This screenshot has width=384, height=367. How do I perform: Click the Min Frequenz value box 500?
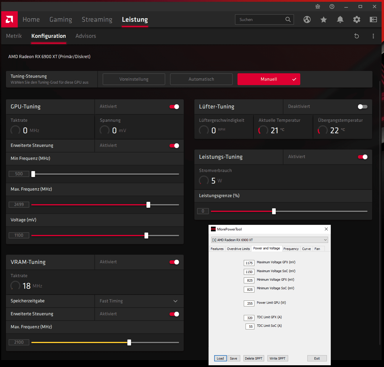click(19, 174)
